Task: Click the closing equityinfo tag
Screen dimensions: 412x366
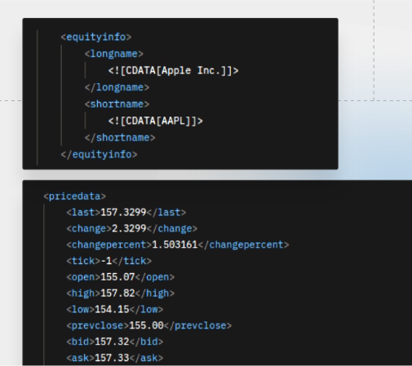Action: click(x=100, y=155)
